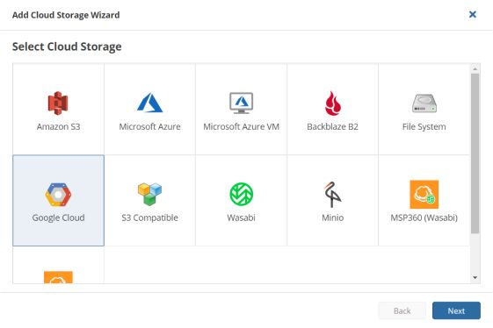The width and height of the screenshot is (493, 328).
Task: Click the scrollbar down arrow
Action: [x=475, y=277]
